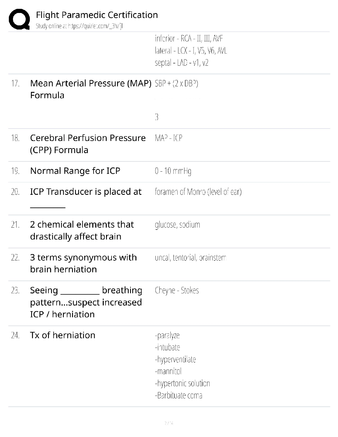Select the Cerebral Perfusion Pressure (CPP) Formula term

click(x=88, y=144)
